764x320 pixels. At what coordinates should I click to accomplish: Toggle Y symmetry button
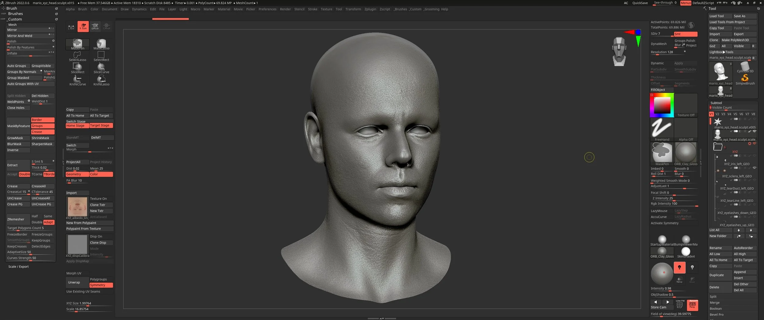pyautogui.click(x=83, y=27)
